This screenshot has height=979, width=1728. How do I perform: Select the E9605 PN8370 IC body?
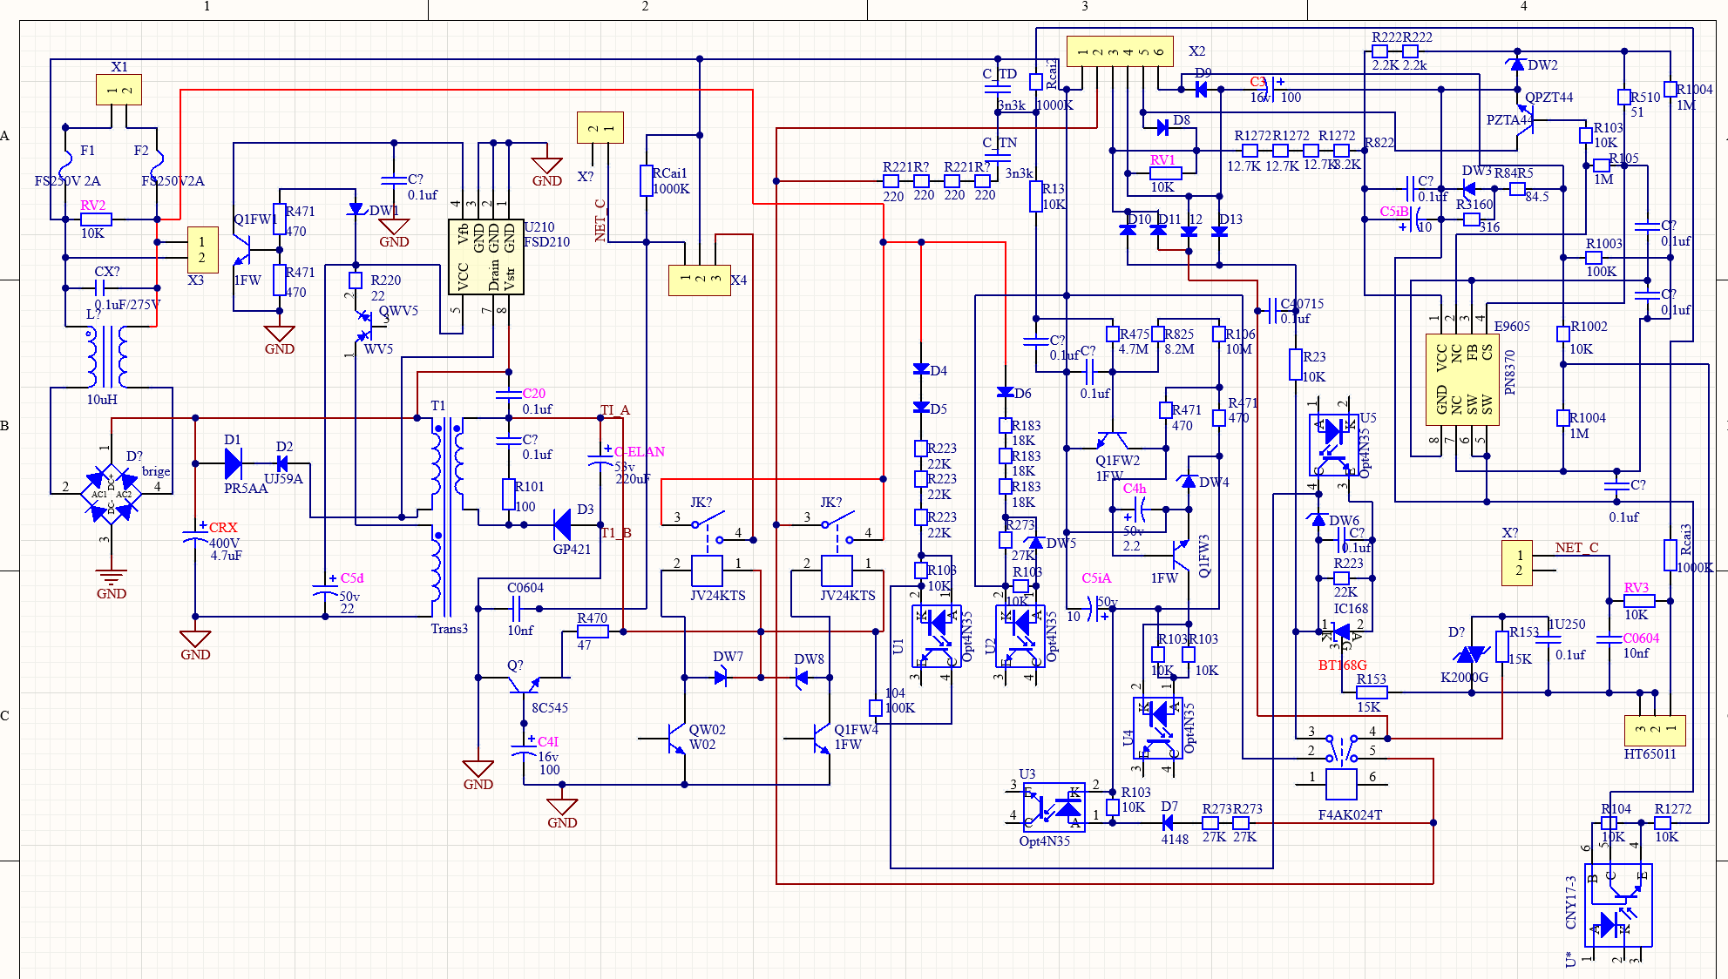pos(1462,380)
